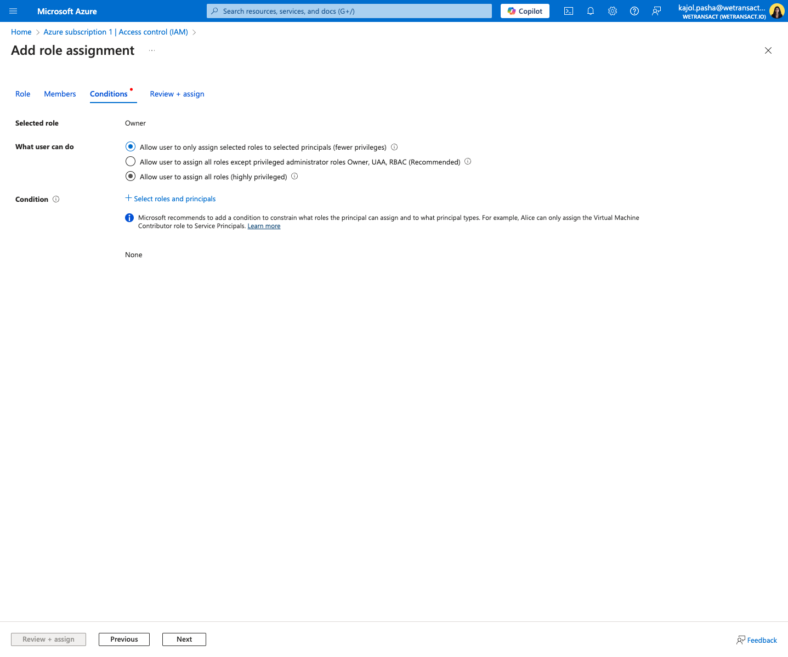Screen dimensions: 788x657
Task: Close the Add role assignment pane
Action: 768,50
